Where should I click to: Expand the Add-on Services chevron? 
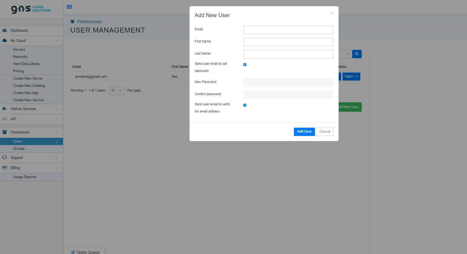click(57, 109)
